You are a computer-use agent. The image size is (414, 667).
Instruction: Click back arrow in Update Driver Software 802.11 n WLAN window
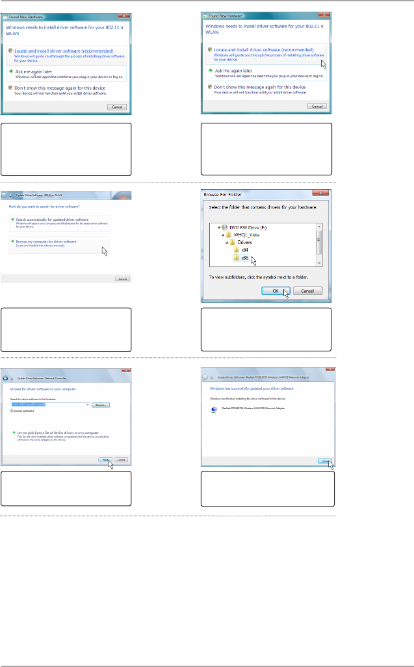(x=5, y=195)
